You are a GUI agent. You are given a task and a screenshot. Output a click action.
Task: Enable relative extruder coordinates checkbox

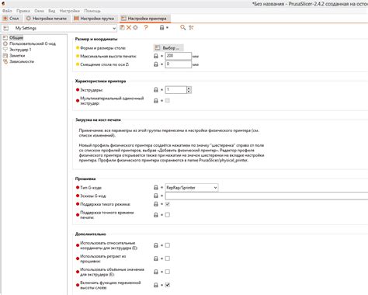168,245
